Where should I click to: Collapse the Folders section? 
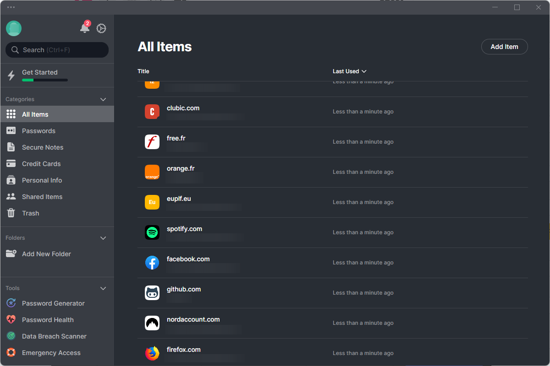pos(103,238)
